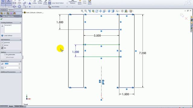This screenshot has width=193, height=108.
Task: Add a Horizontal relation
Action: coord(5,43)
